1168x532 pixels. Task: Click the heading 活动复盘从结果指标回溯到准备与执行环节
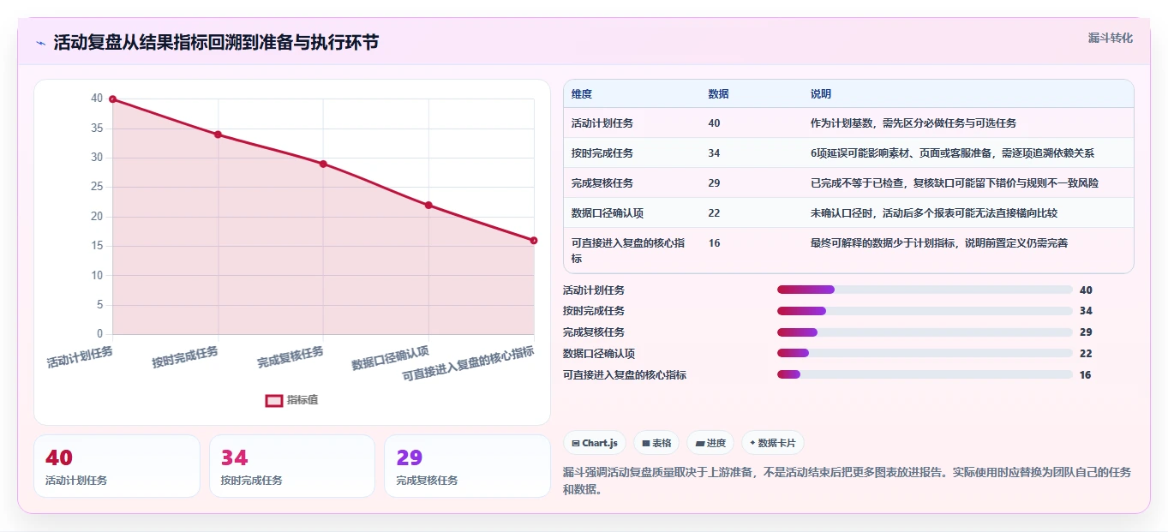coord(216,43)
